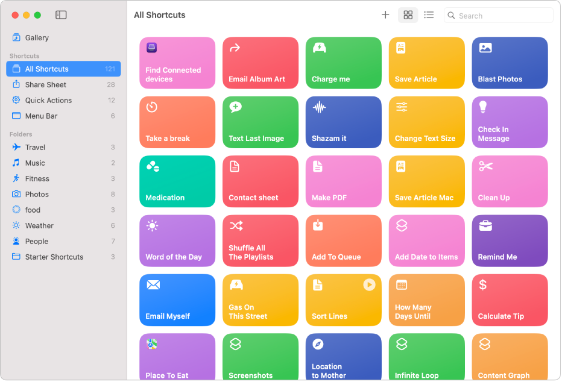Switch to grid view
The image size is (562, 382).
pos(408,14)
